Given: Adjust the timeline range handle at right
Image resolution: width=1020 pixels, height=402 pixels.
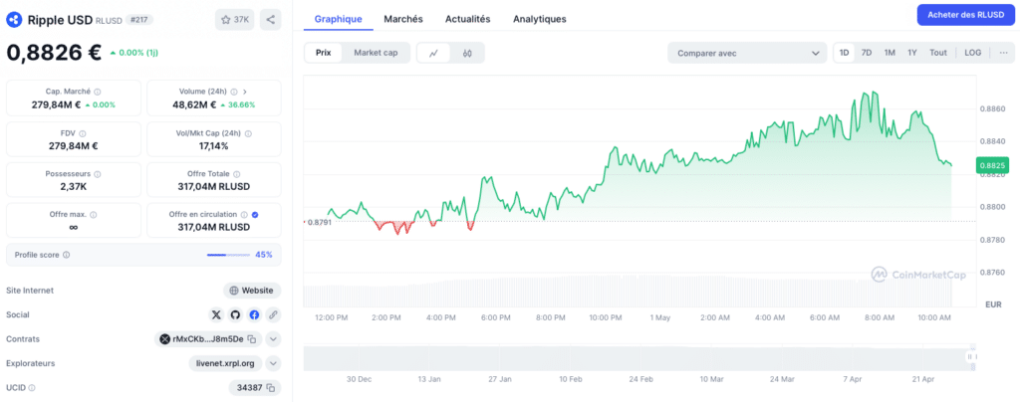Looking at the screenshot, I should pyautogui.click(x=972, y=356).
